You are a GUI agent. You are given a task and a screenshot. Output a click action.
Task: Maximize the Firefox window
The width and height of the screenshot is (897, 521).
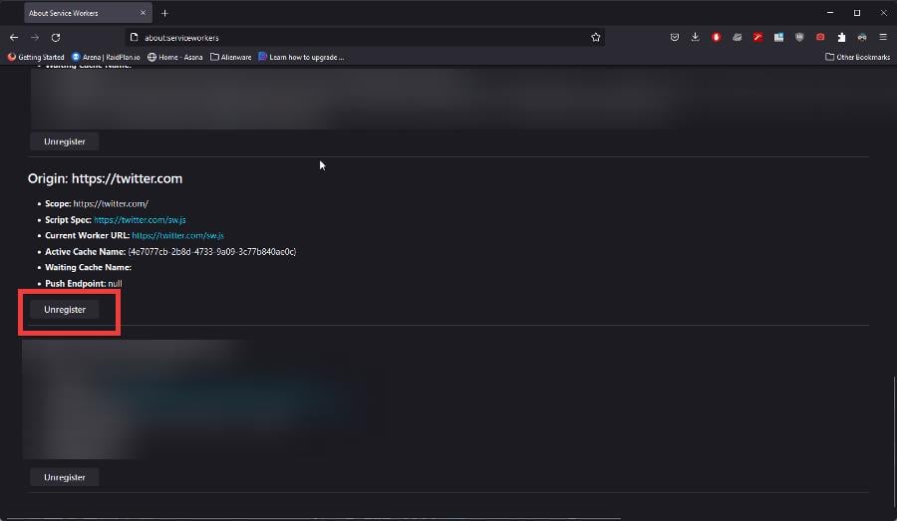[857, 13]
